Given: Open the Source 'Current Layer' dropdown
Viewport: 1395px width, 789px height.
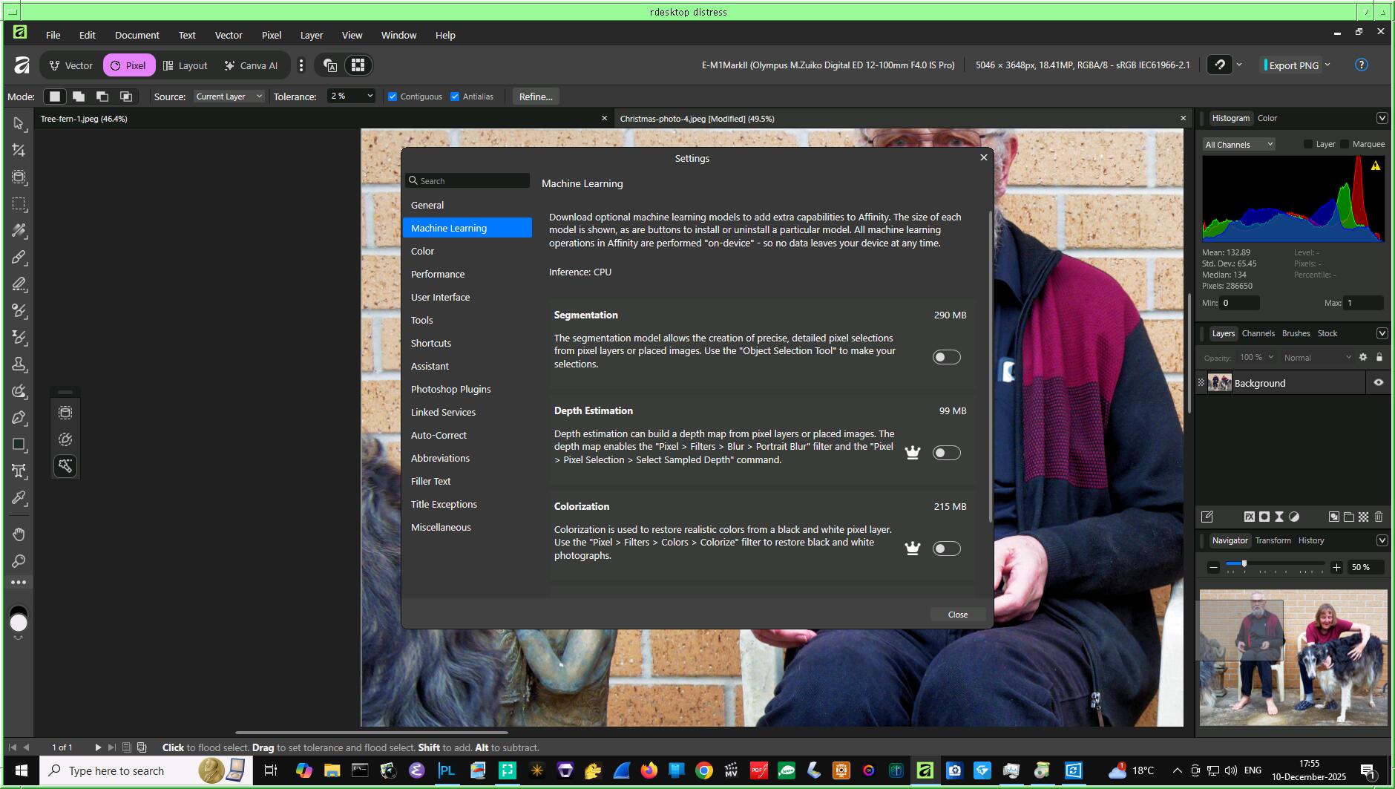Looking at the screenshot, I should 229,96.
